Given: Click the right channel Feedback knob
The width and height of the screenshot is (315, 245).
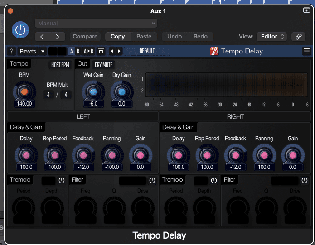Looking at the screenshot, I should [x=236, y=155].
